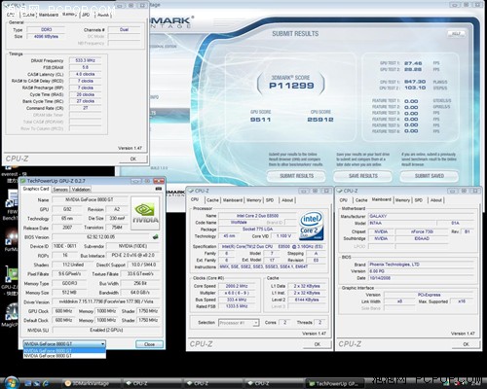This screenshot has height=389, width=487.
Task: Click OK in the CPU-Z timings window
Action: [133, 159]
